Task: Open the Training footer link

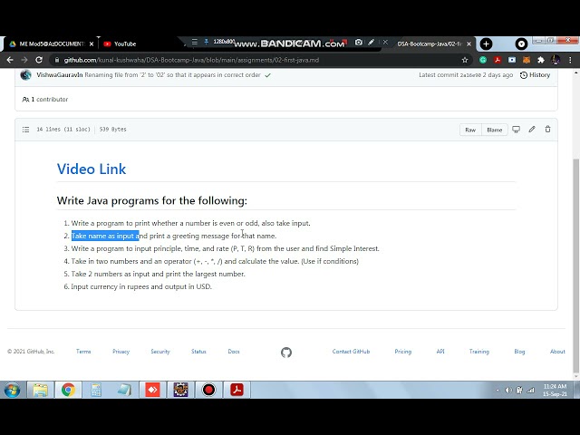Action: click(x=479, y=352)
